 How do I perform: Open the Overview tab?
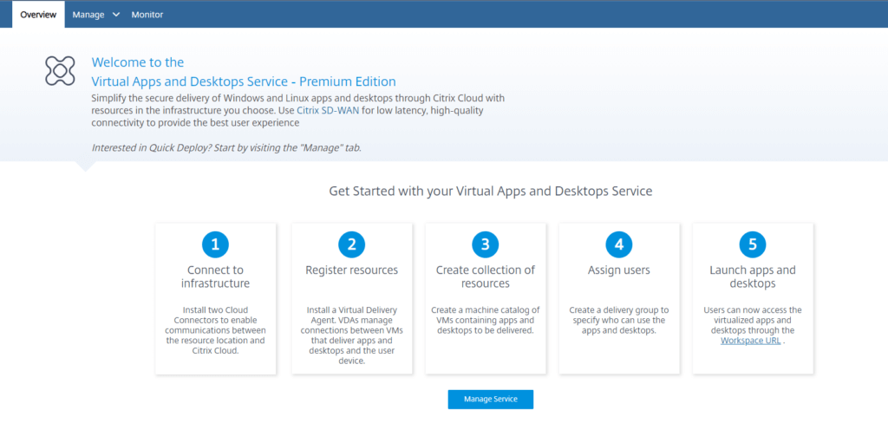(38, 15)
